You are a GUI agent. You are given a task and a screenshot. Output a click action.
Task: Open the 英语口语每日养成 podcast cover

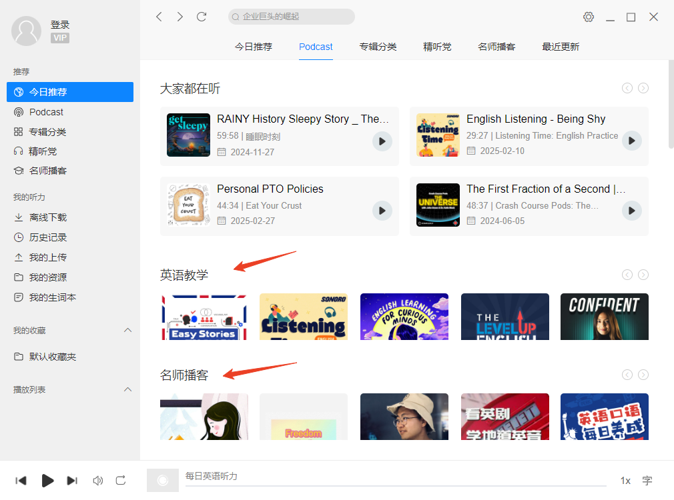point(605,417)
